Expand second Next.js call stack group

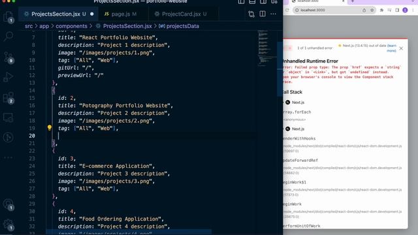(x=294, y=129)
